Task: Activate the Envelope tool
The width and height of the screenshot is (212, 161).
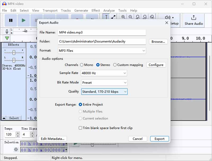Action: pyautogui.click(x=113, y=17)
